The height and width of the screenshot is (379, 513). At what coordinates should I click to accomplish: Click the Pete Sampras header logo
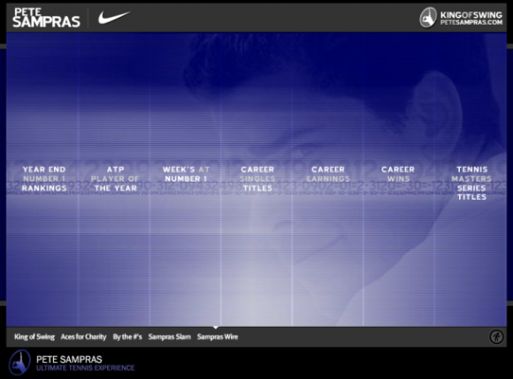tap(46, 18)
